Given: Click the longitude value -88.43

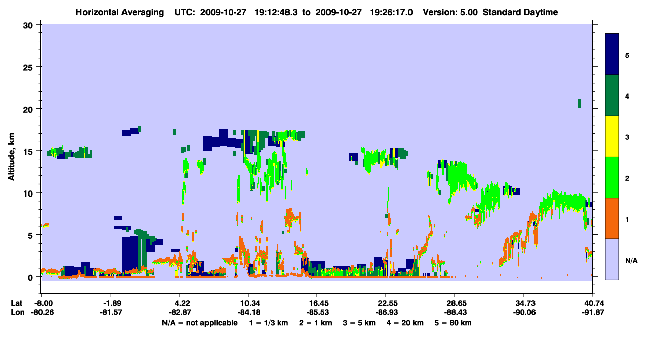Looking at the screenshot, I should pos(455,313).
